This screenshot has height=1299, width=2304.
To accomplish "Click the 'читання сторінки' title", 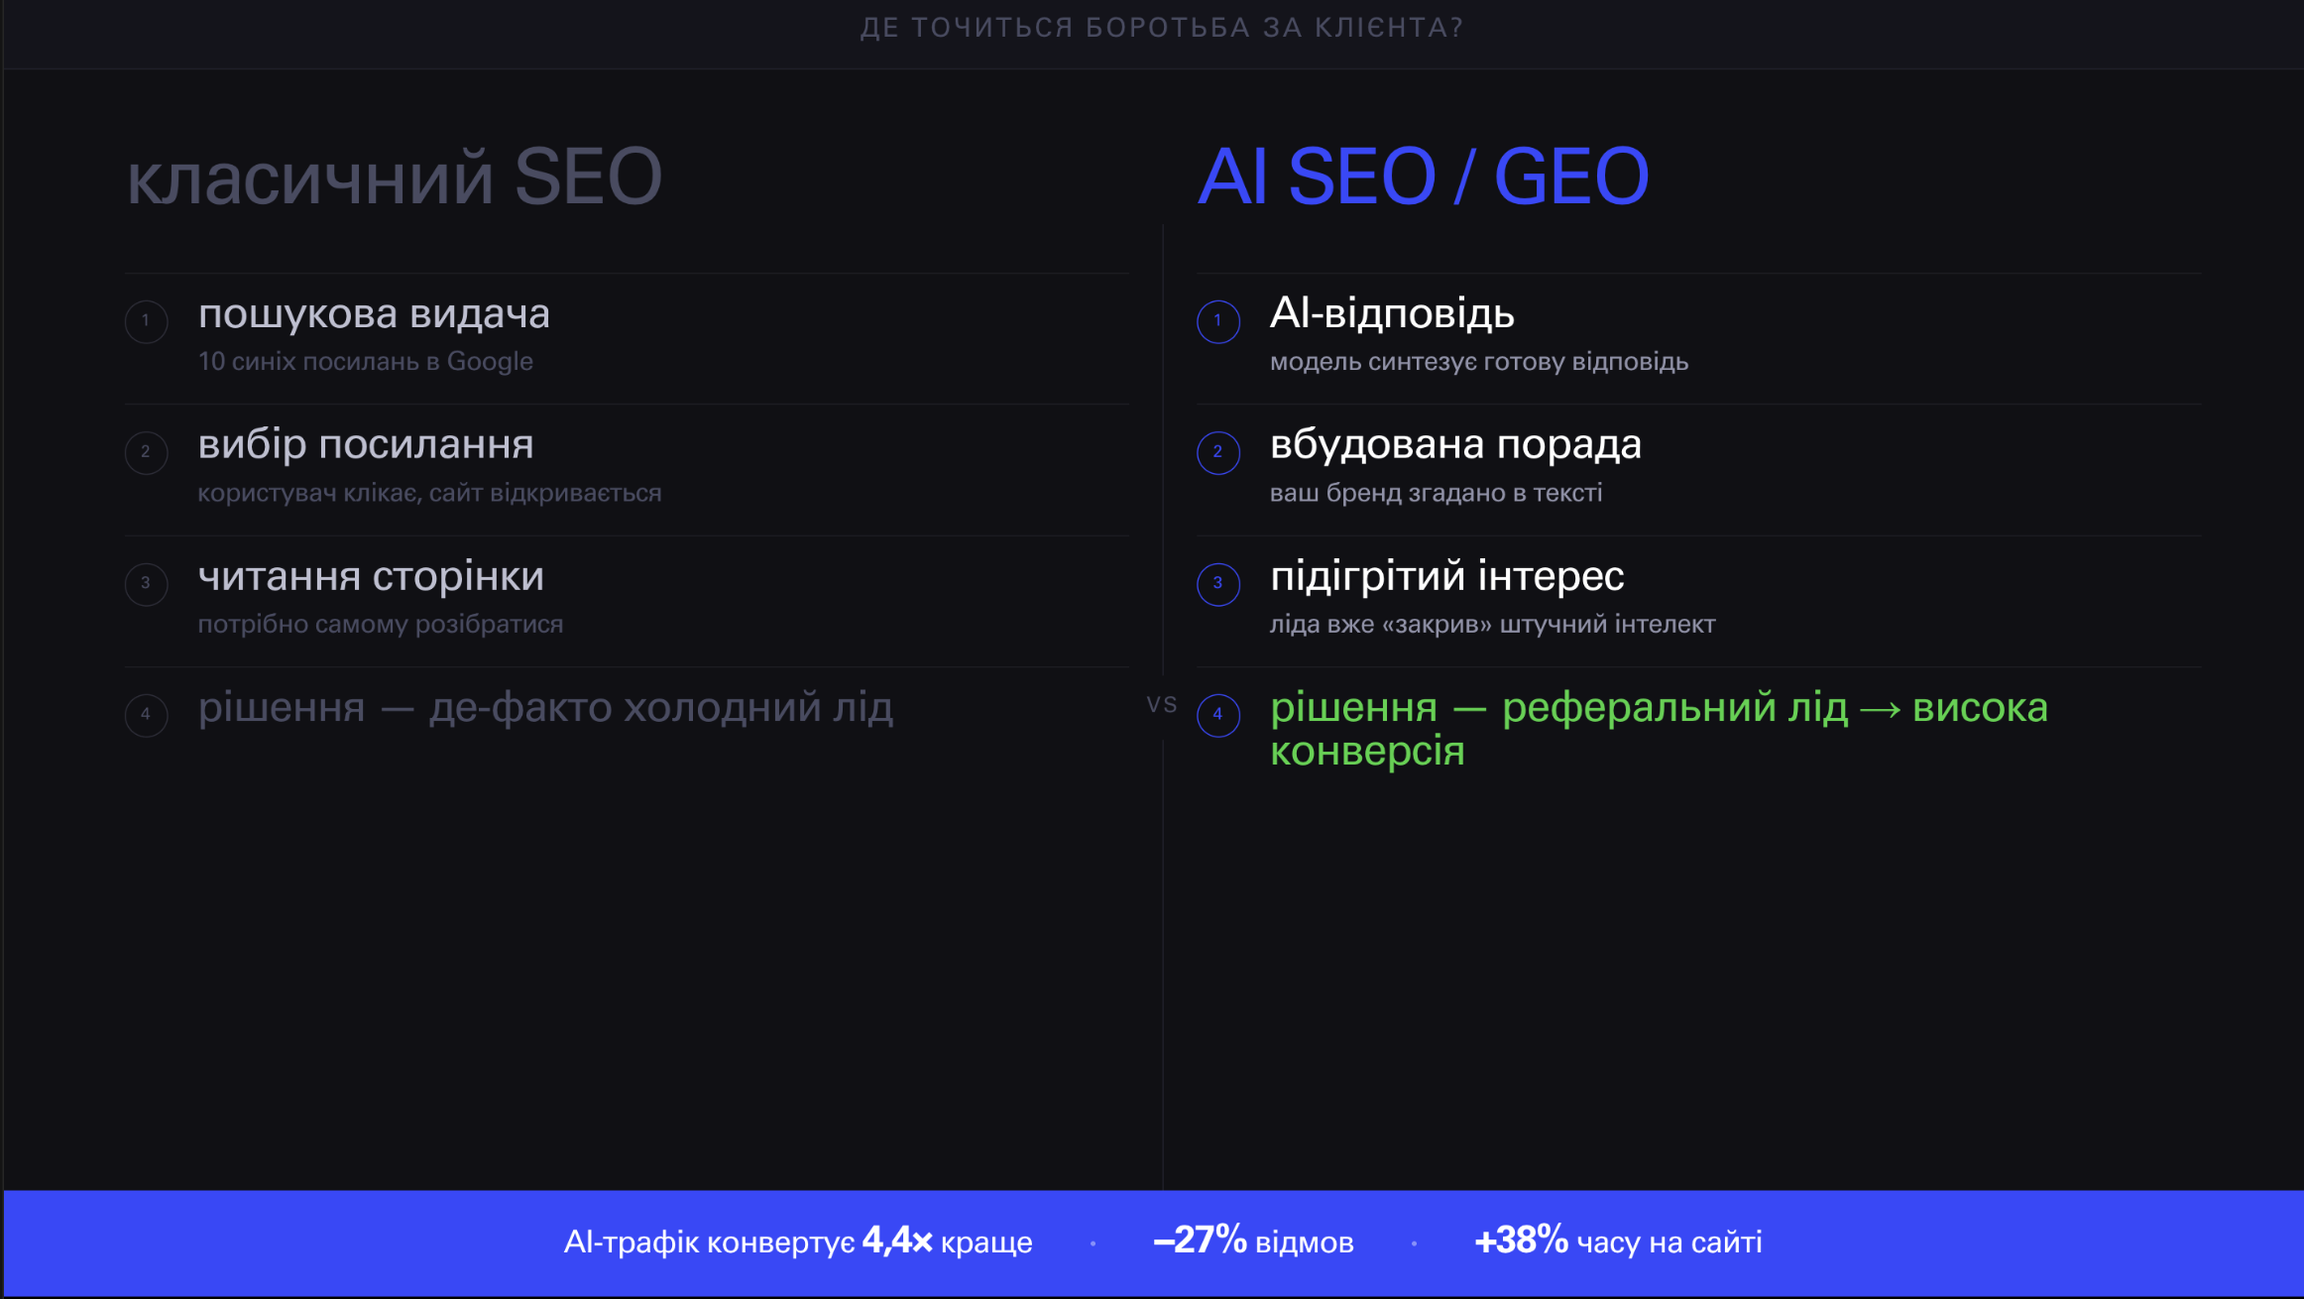I will pyautogui.click(x=371, y=576).
